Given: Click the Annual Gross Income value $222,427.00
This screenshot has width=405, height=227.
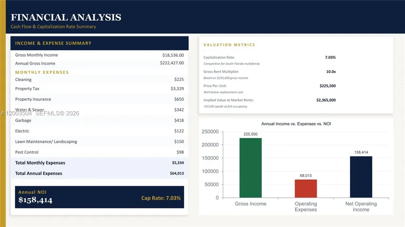Looking at the screenshot, I should 172,63.
